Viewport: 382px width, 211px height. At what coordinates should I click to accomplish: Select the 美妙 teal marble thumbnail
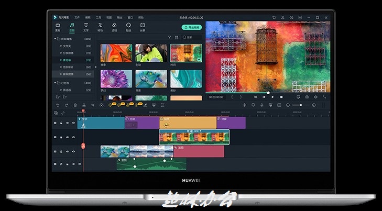pos(186,79)
